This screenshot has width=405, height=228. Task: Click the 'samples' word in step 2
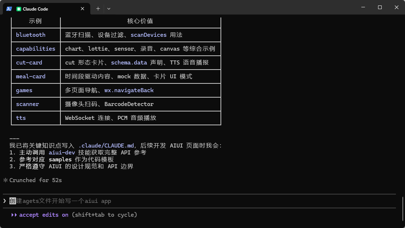tap(60, 160)
